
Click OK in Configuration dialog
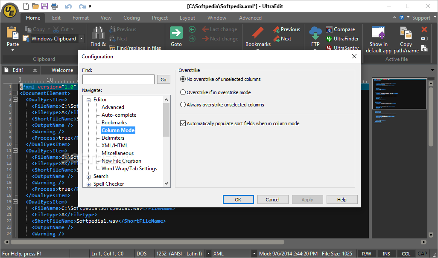(x=238, y=200)
